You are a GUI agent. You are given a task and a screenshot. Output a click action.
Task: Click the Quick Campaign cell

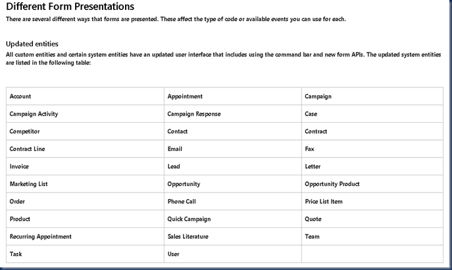tap(189, 219)
